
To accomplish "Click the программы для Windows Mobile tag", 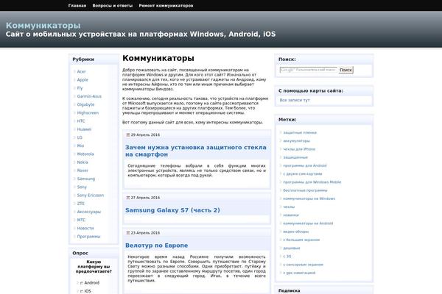I will tap(312, 182).
